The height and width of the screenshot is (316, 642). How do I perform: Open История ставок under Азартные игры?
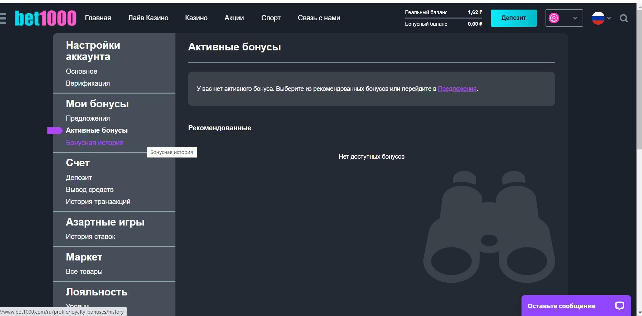click(x=90, y=236)
